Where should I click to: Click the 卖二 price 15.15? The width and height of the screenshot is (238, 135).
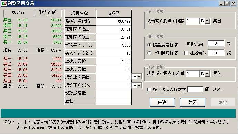pyautogui.click(x=22, y=37)
